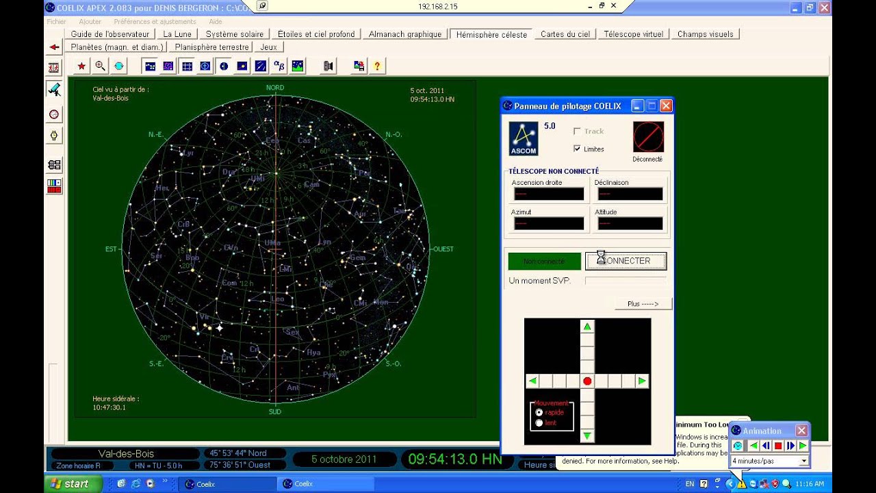This screenshot has height=493, width=876.
Task: Open help with the question mark icon
Action: pos(376,66)
